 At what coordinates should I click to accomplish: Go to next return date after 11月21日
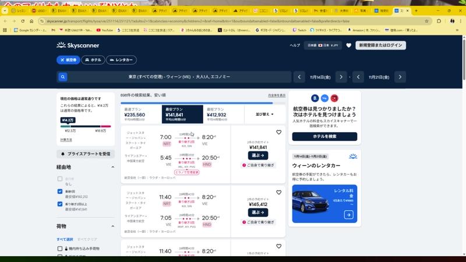click(x=400, y=77)
